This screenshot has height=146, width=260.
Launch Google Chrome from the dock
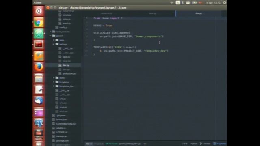coord(39,22)
